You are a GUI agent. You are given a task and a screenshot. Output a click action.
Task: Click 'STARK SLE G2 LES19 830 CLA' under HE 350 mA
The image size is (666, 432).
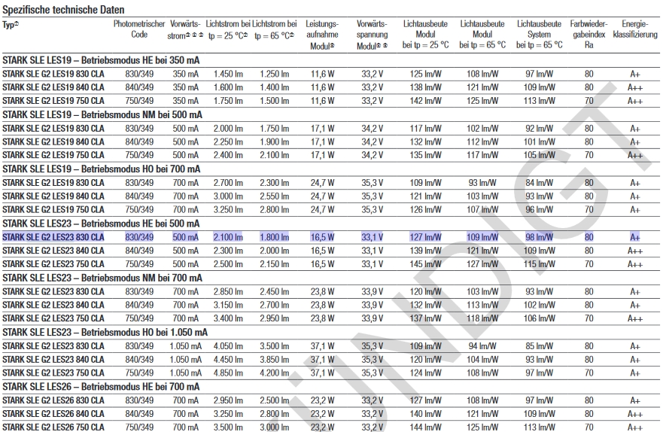(53, 74)
